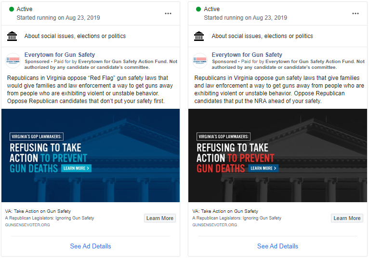Open three-dot options menu on right ad

click(x=356, y=13)
